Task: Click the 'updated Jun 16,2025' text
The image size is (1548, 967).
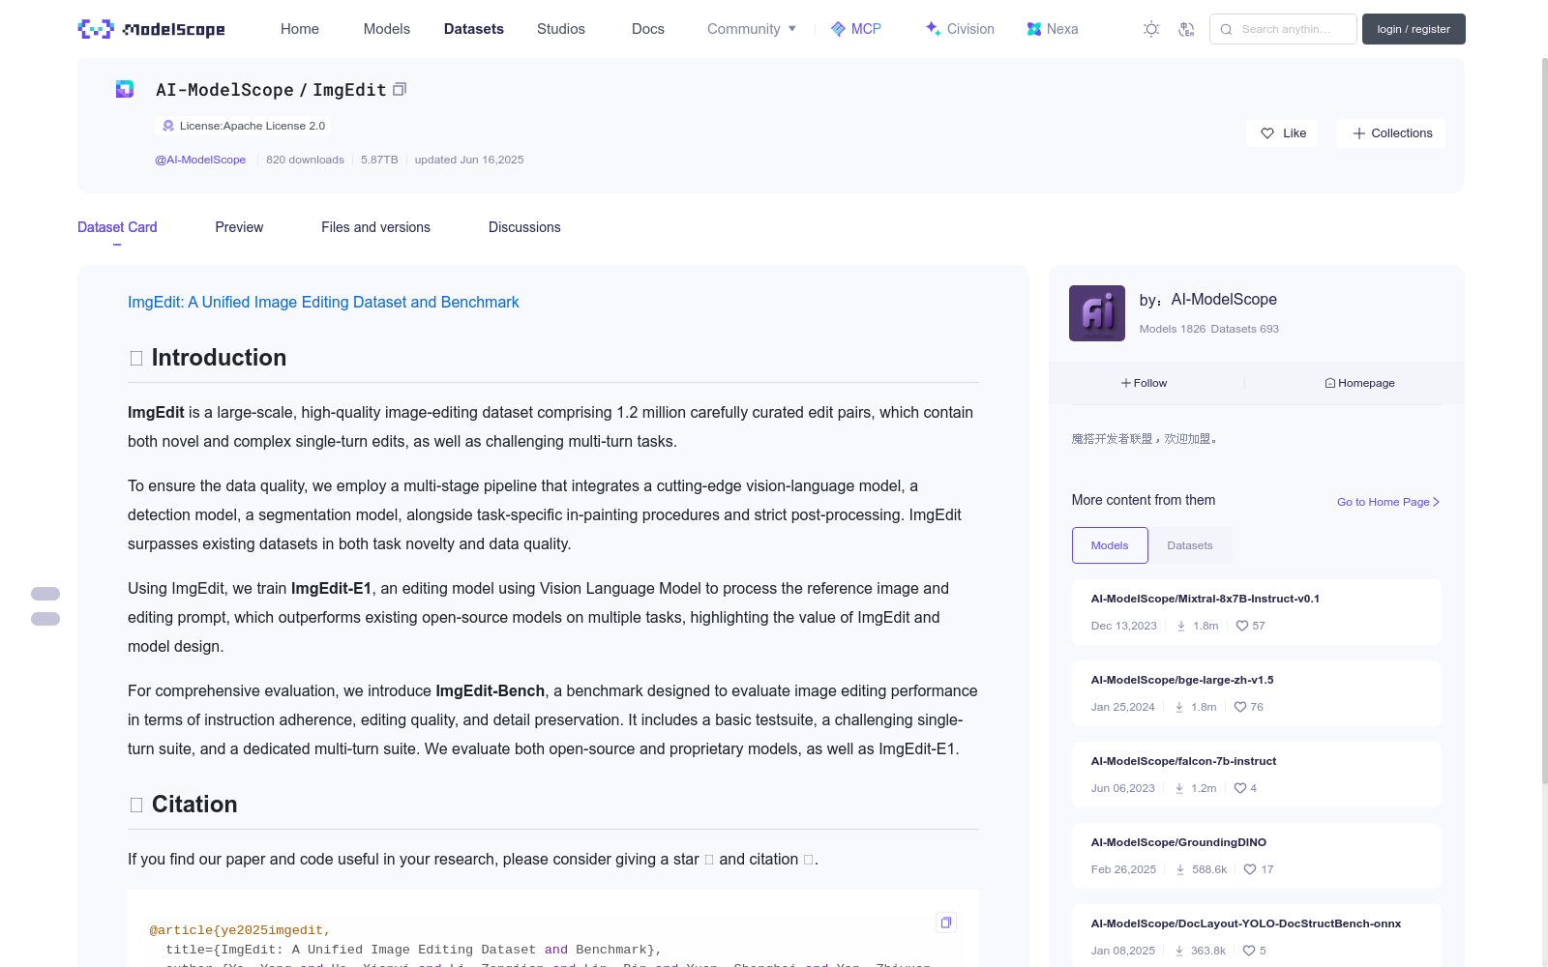Action: pos(469,160)
